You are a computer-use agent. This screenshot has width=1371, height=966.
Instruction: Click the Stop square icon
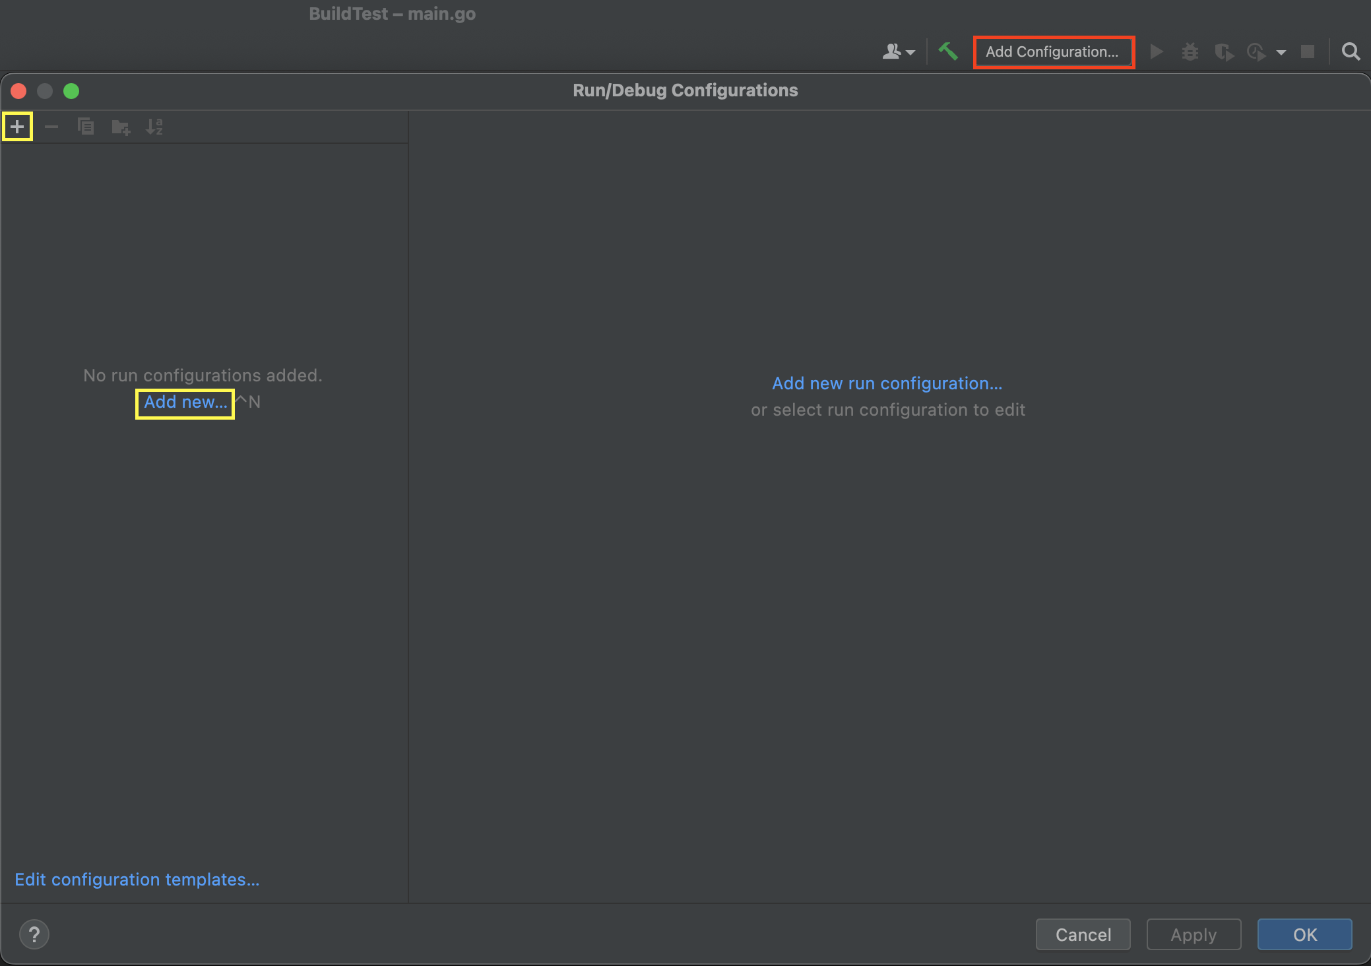1308,51
